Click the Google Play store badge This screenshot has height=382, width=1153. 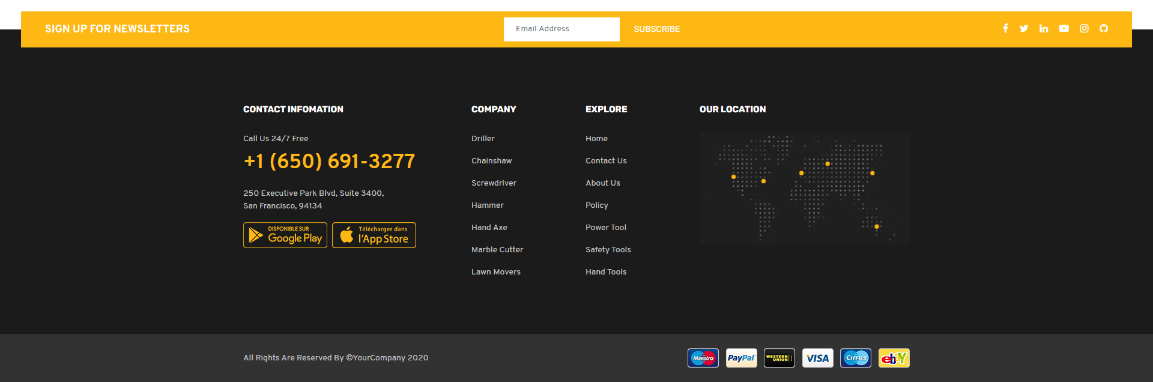[285, 235]
